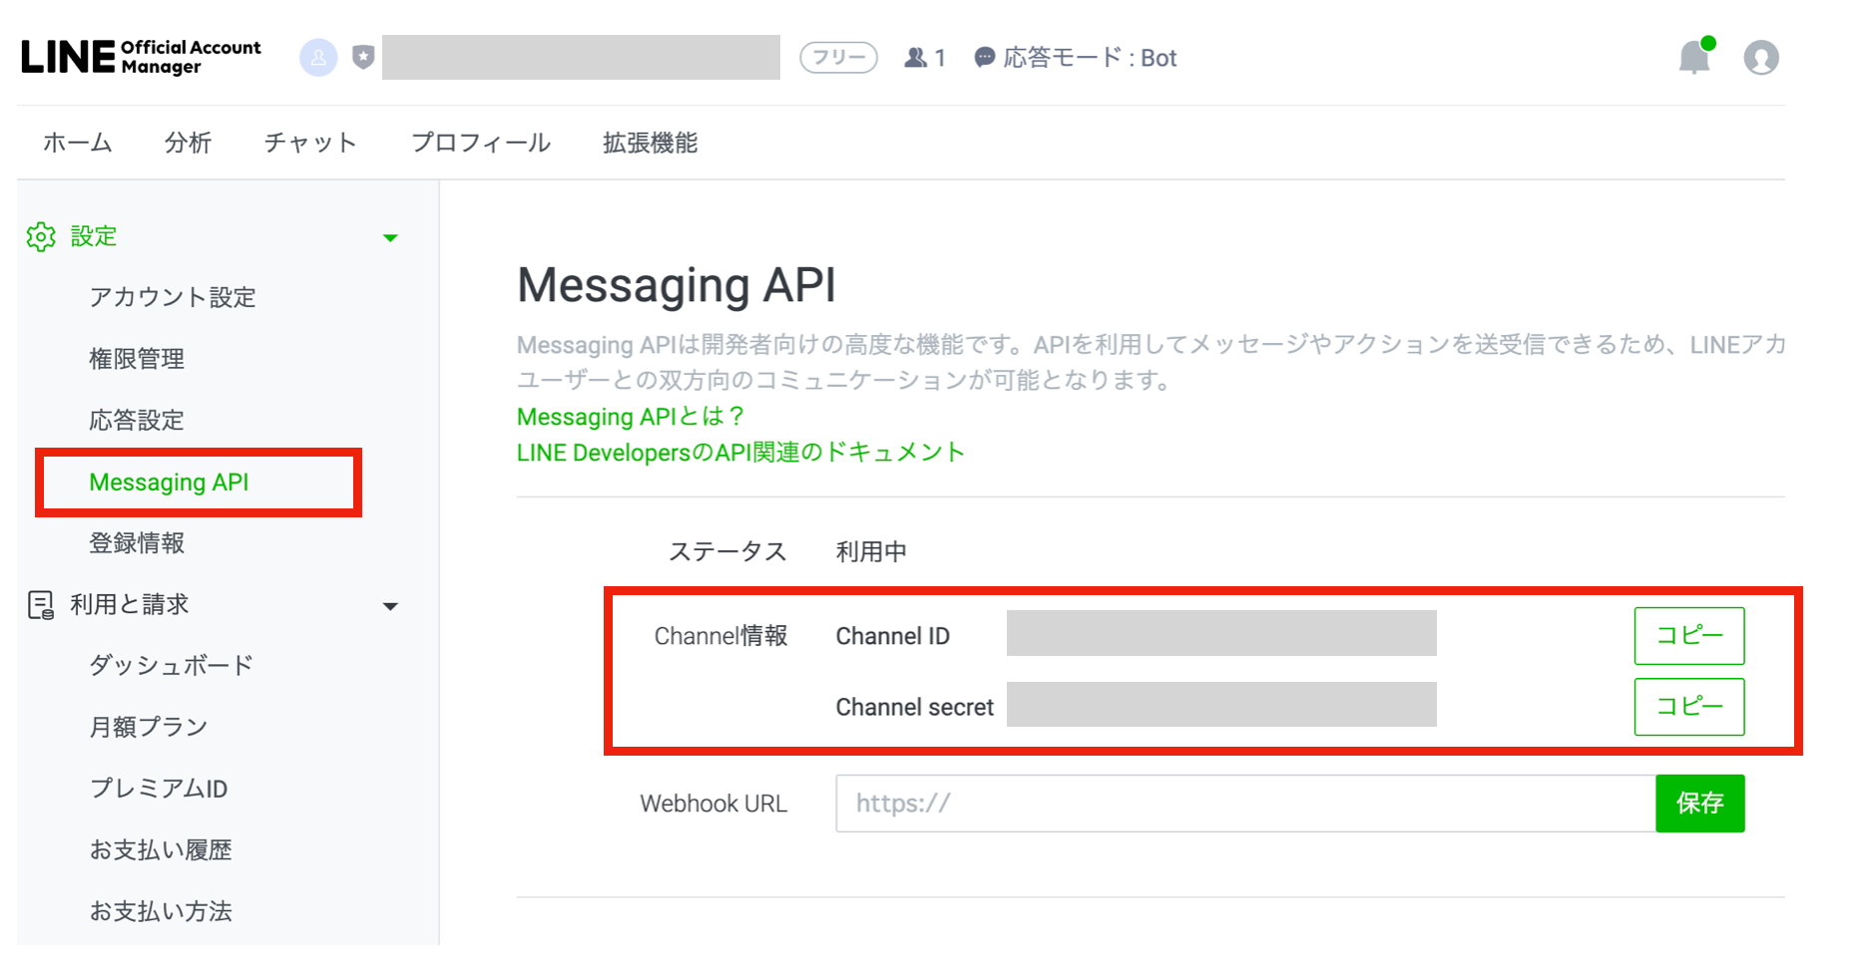Click the Webhook URL label
The image size is (1864, 971).
(x=713, y=804)
